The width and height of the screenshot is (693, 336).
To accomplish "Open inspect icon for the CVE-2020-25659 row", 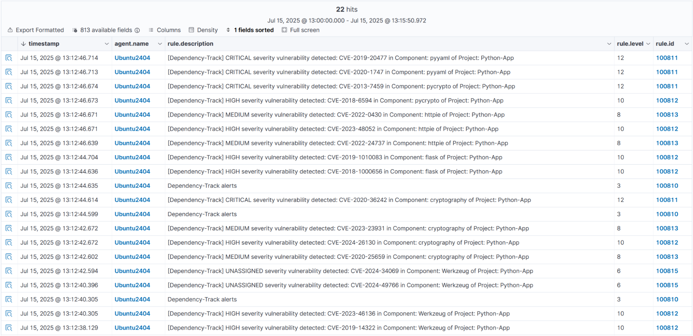I will pos(9,257).
